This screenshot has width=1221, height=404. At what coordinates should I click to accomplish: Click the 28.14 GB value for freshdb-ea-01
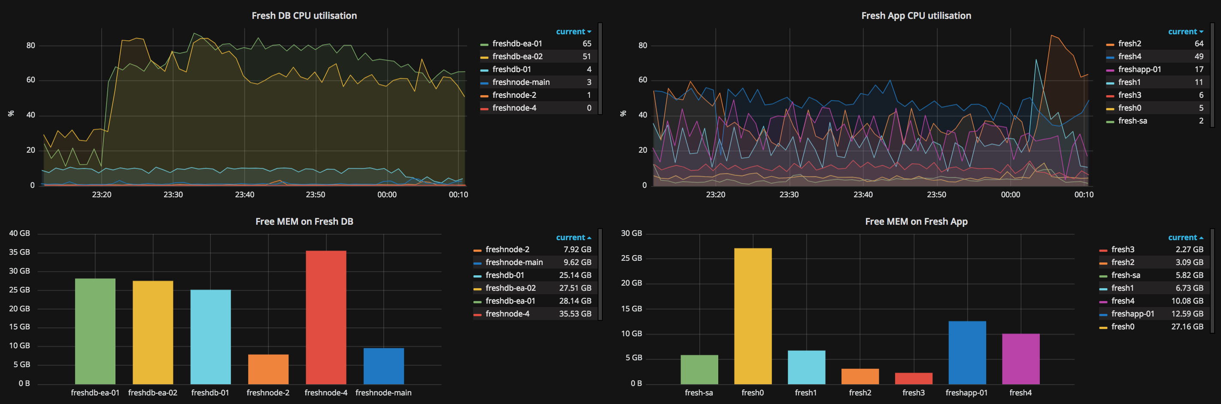click(x=575, y=301)
